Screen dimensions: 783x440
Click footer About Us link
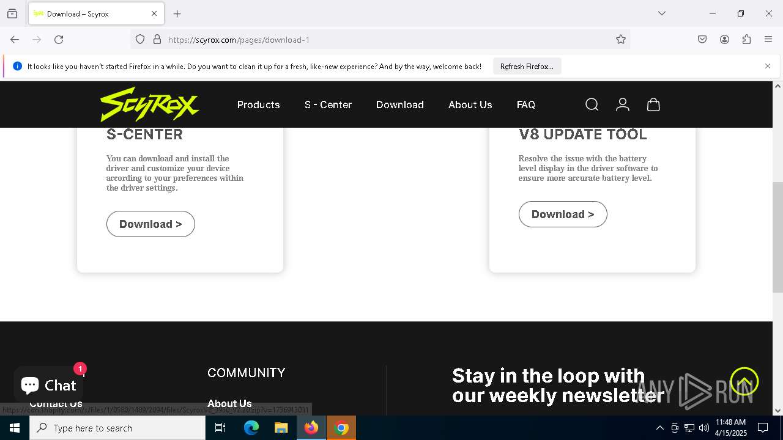pos(229,403)
